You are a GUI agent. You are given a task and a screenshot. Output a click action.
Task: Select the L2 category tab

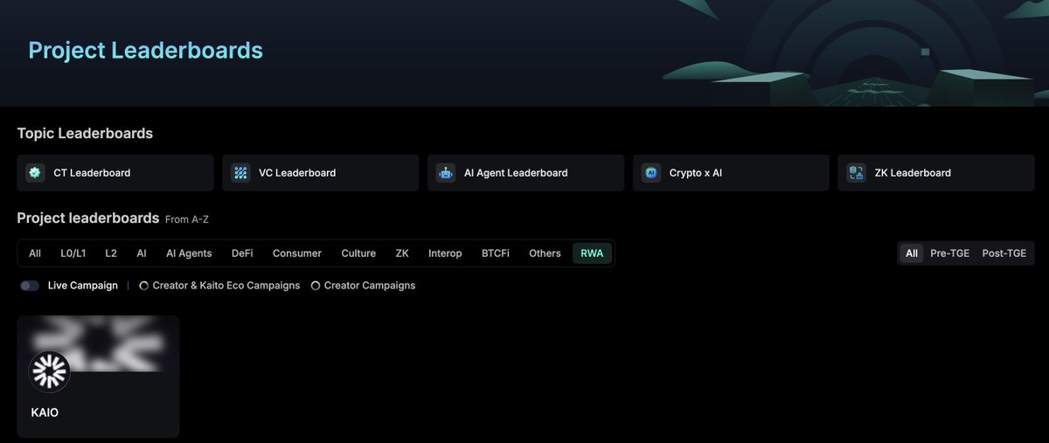[x=111, y=253]
